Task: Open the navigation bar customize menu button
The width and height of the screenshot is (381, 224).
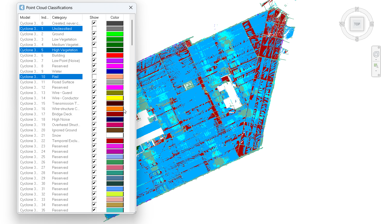Action: [379, 75]
